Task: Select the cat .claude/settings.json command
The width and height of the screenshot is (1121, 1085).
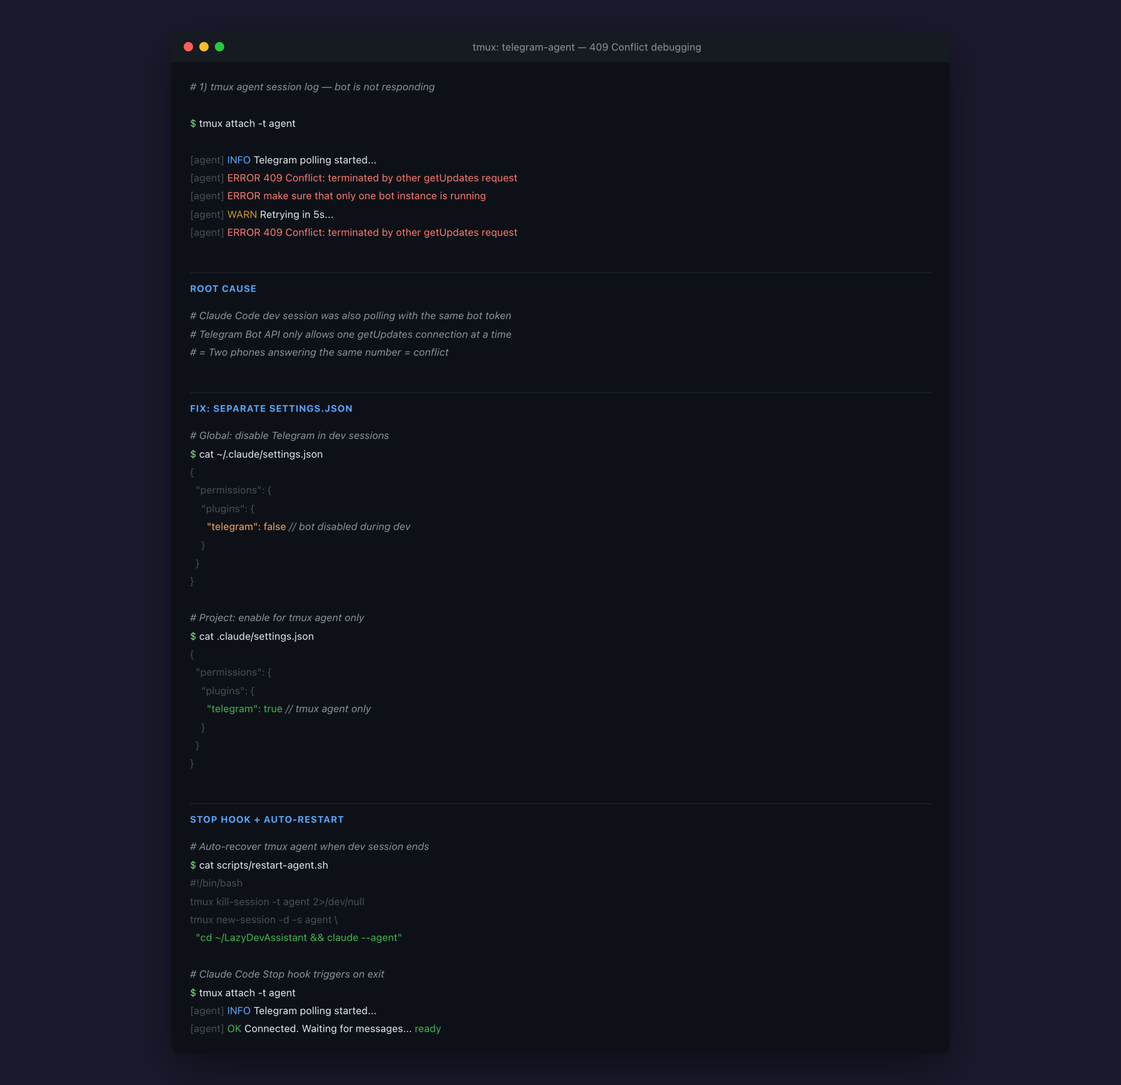Action: tap(252, 636)
